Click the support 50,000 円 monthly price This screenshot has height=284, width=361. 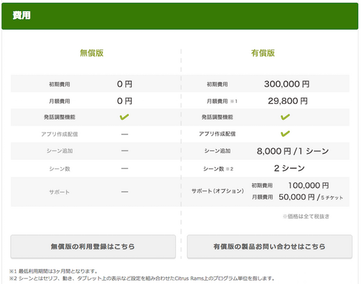point(295,197)
